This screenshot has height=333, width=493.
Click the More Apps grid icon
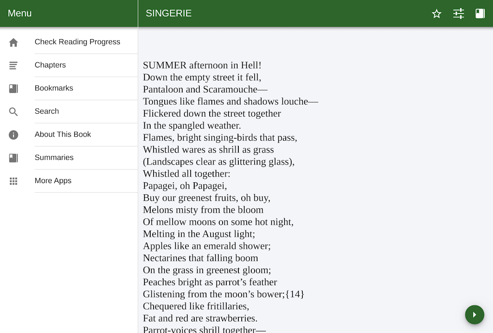coord(13,181)
